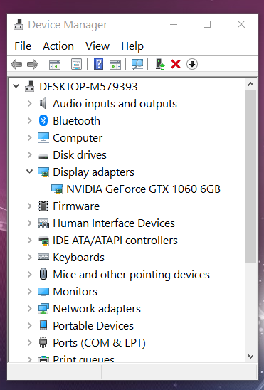Expand the Bluetooth category

[30, 121]
